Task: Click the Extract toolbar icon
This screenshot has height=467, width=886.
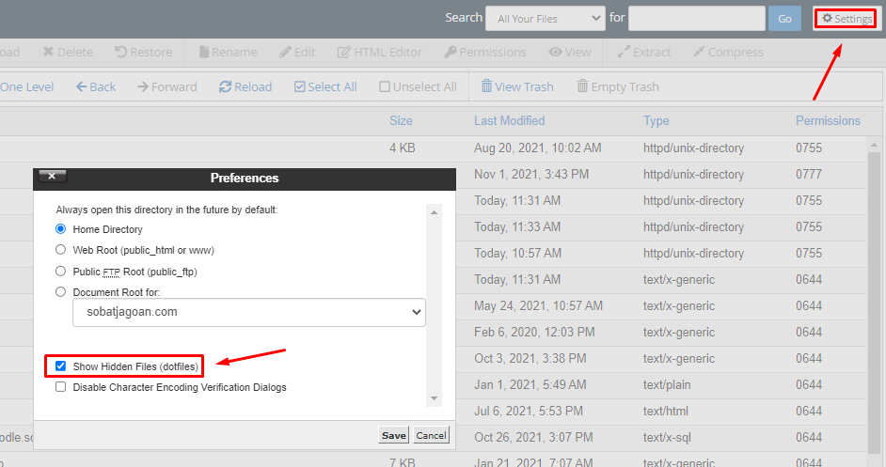Action: 624,52
